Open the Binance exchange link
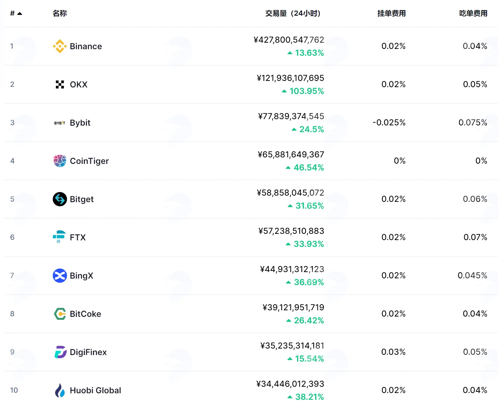The height and width of the screenshot is (409, 498). [86, 46]
